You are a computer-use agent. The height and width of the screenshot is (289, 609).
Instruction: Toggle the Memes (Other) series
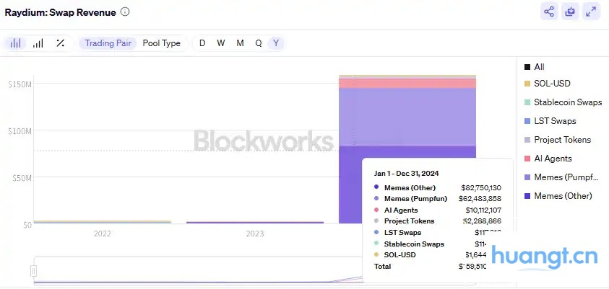click(563, 196)
